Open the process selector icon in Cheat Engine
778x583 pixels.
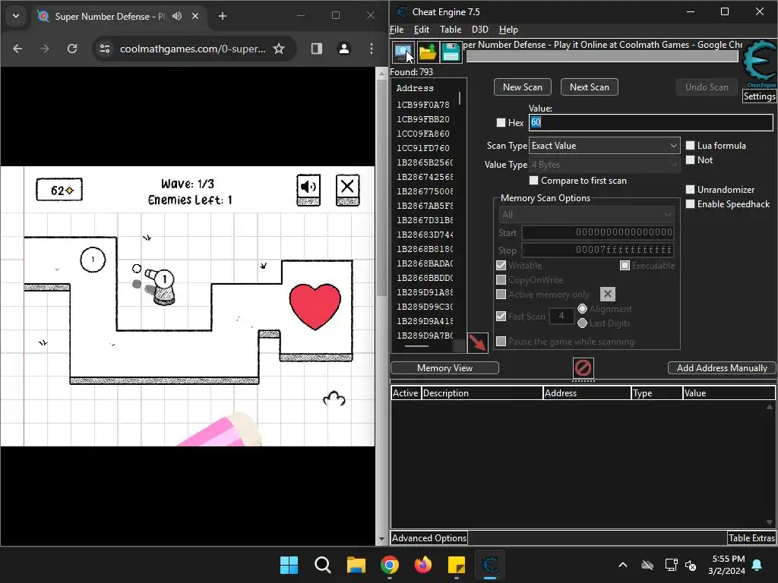403,52
